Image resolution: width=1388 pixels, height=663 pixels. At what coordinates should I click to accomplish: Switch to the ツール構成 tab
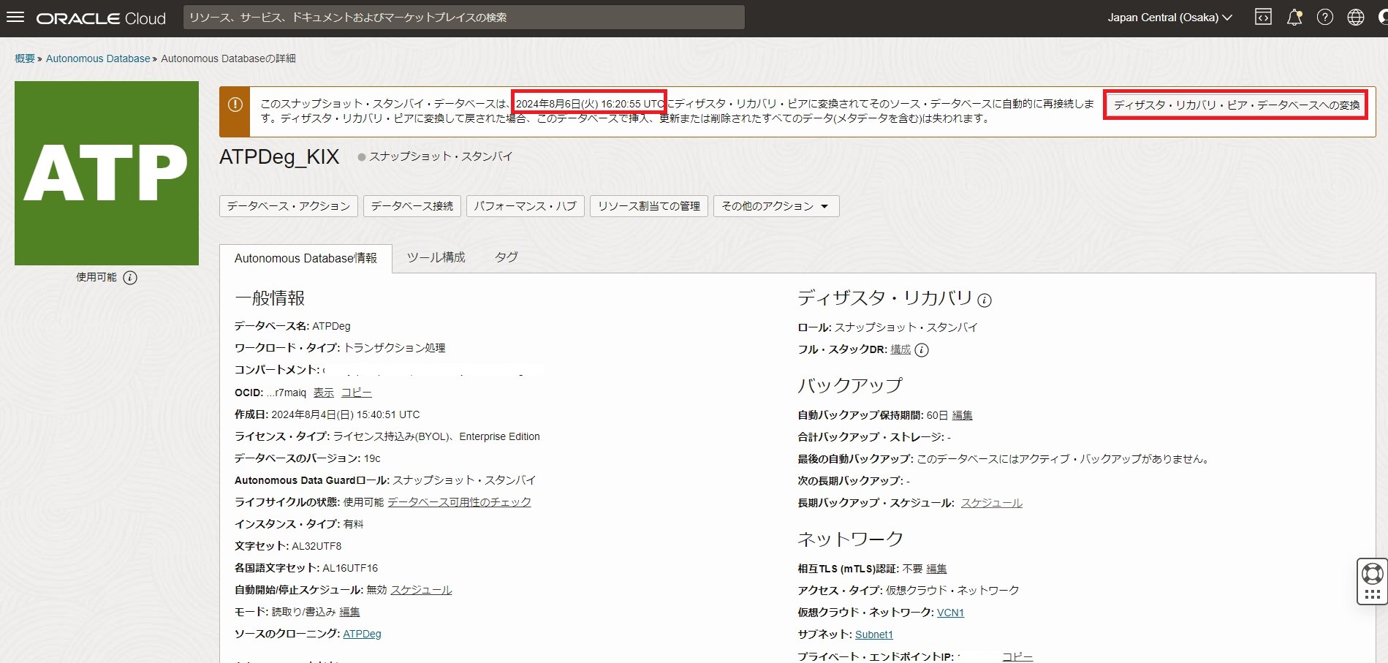point(436,257)
